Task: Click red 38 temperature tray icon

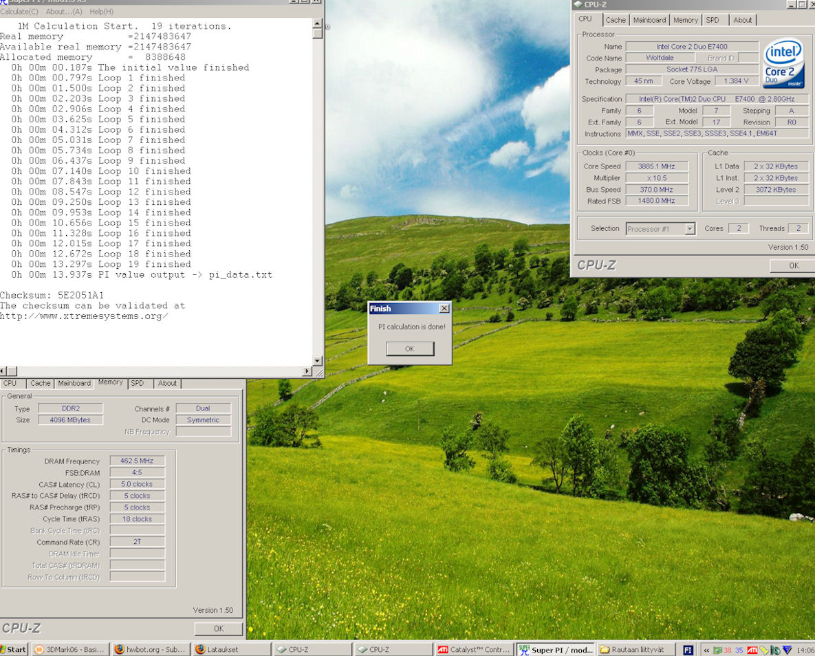Action: (x=727, y=650)
